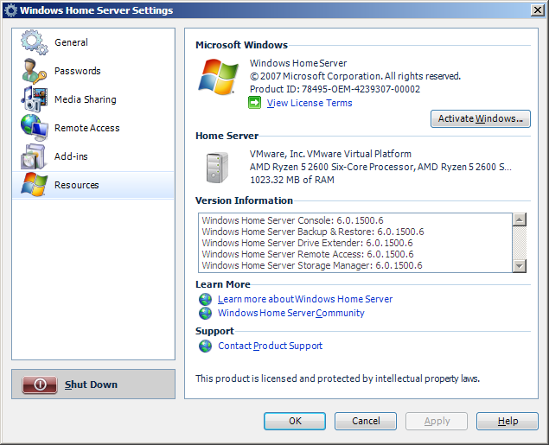Viewport: 549px width, 445px height.
Task: Select the Remote Access 6.0.1500.6 version line
Action: [308, 254]
